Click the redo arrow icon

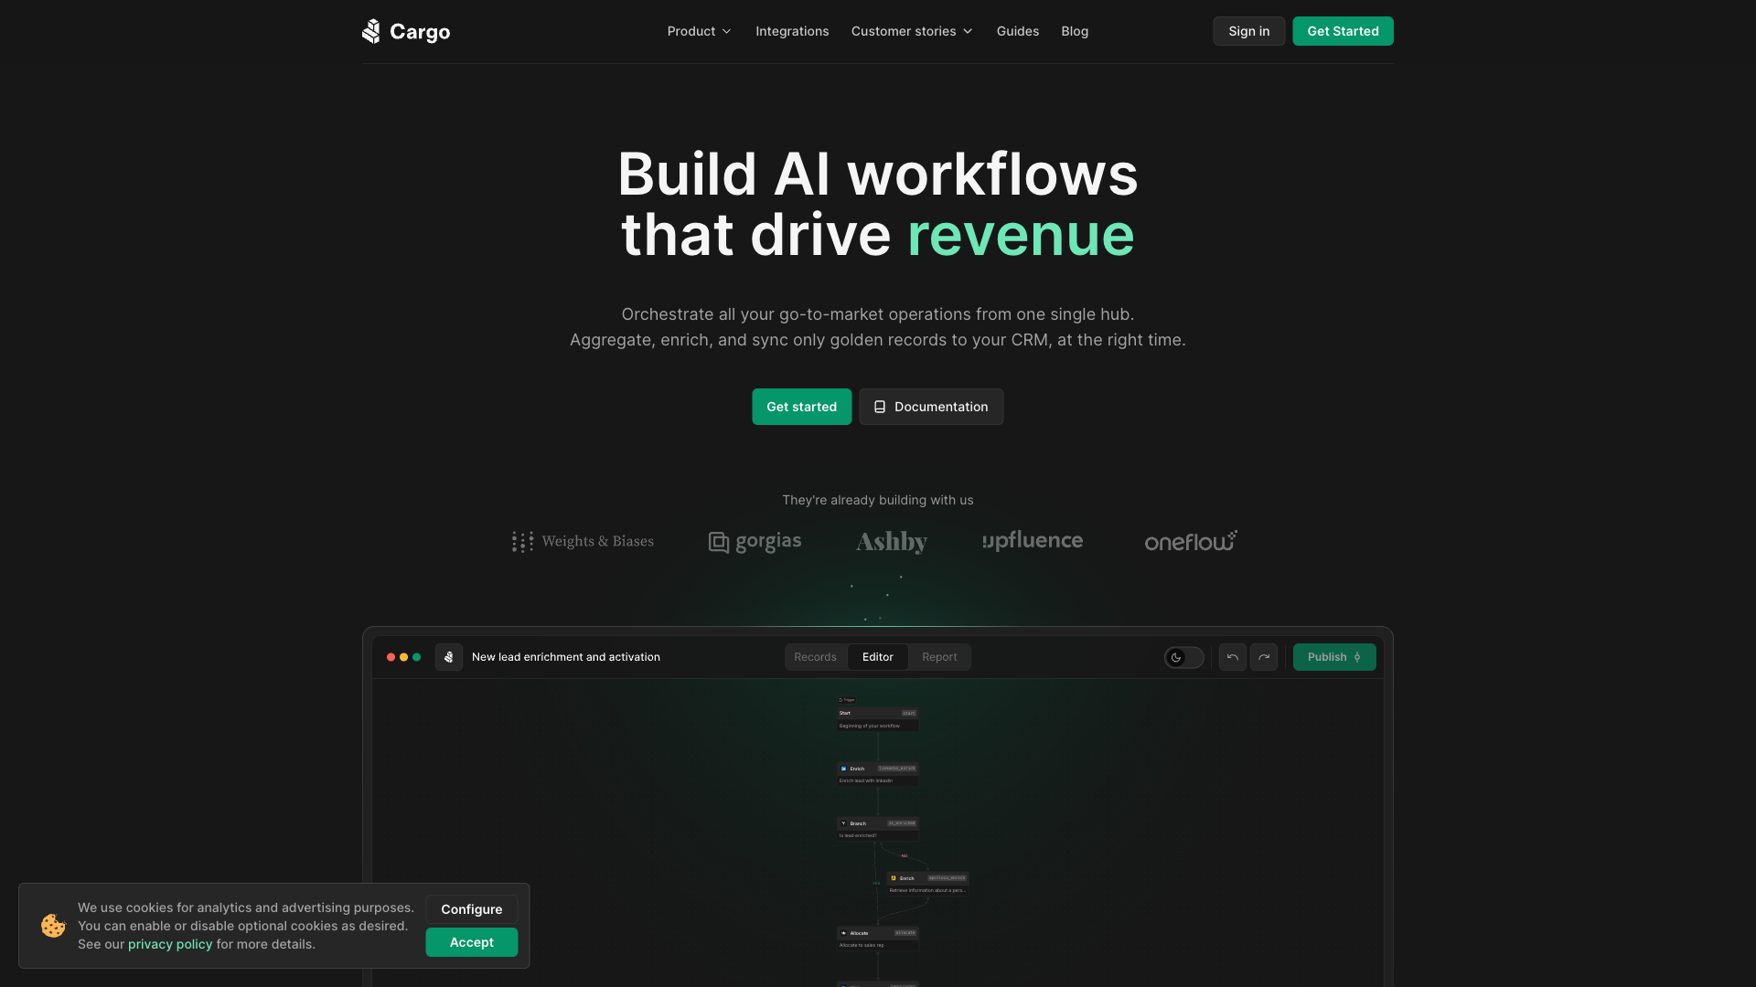[x=1263, y=657]
